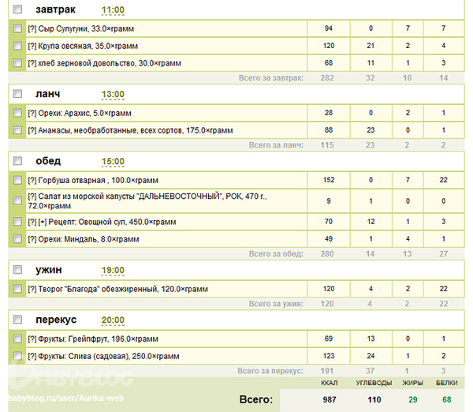Open the ланч time 13:00
Image resolution: width=473 pixels, height=412 pixels.
tap(113, 95)
